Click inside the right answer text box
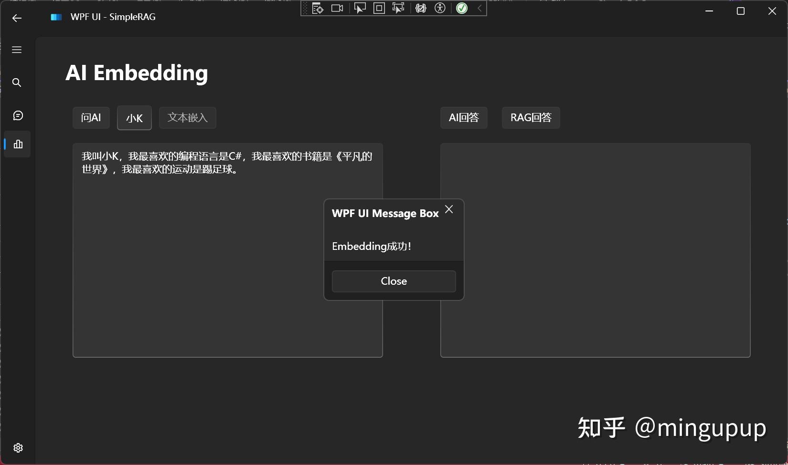The width and height of the screenshot is (788, 465). 596,250
